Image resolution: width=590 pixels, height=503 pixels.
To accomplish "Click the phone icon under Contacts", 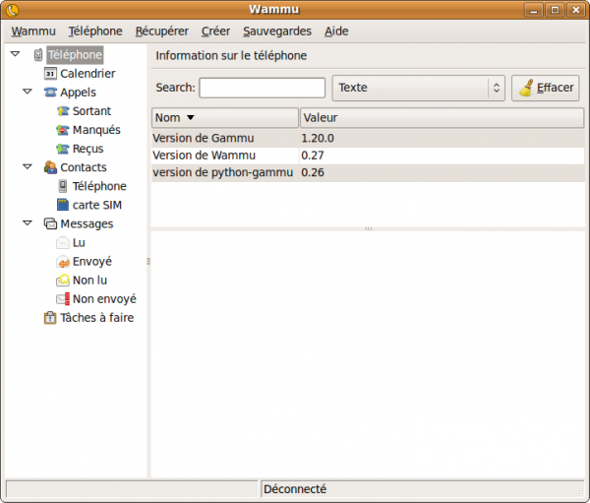I will 63,186.
